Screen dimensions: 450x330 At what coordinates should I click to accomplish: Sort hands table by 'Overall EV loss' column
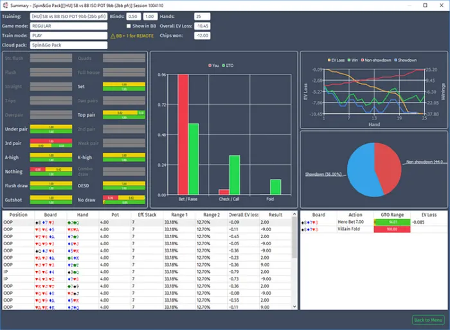tap(244, 215)
